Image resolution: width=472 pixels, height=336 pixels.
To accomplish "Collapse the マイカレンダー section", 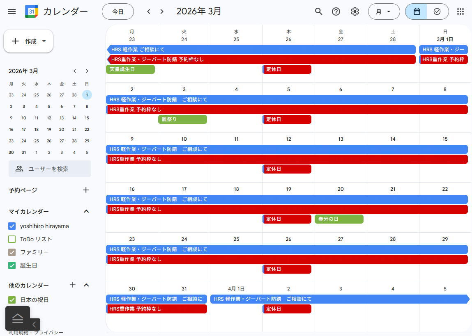I will 86,211.
